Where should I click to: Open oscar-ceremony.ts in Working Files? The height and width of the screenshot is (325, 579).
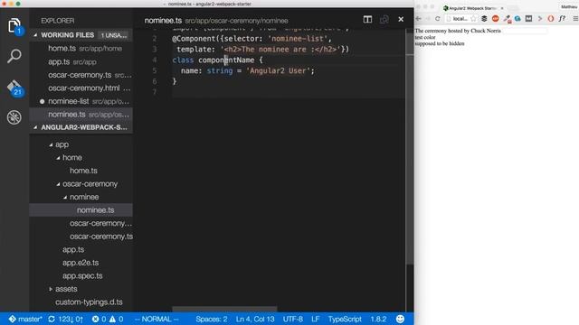click(x=81, y=75)
